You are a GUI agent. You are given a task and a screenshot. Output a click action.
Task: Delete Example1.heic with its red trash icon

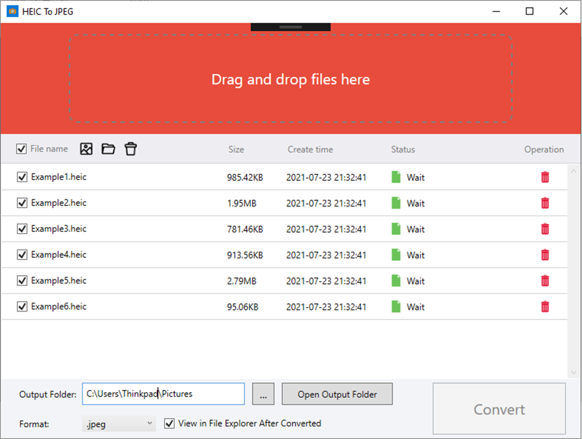[x=545, y=177]
